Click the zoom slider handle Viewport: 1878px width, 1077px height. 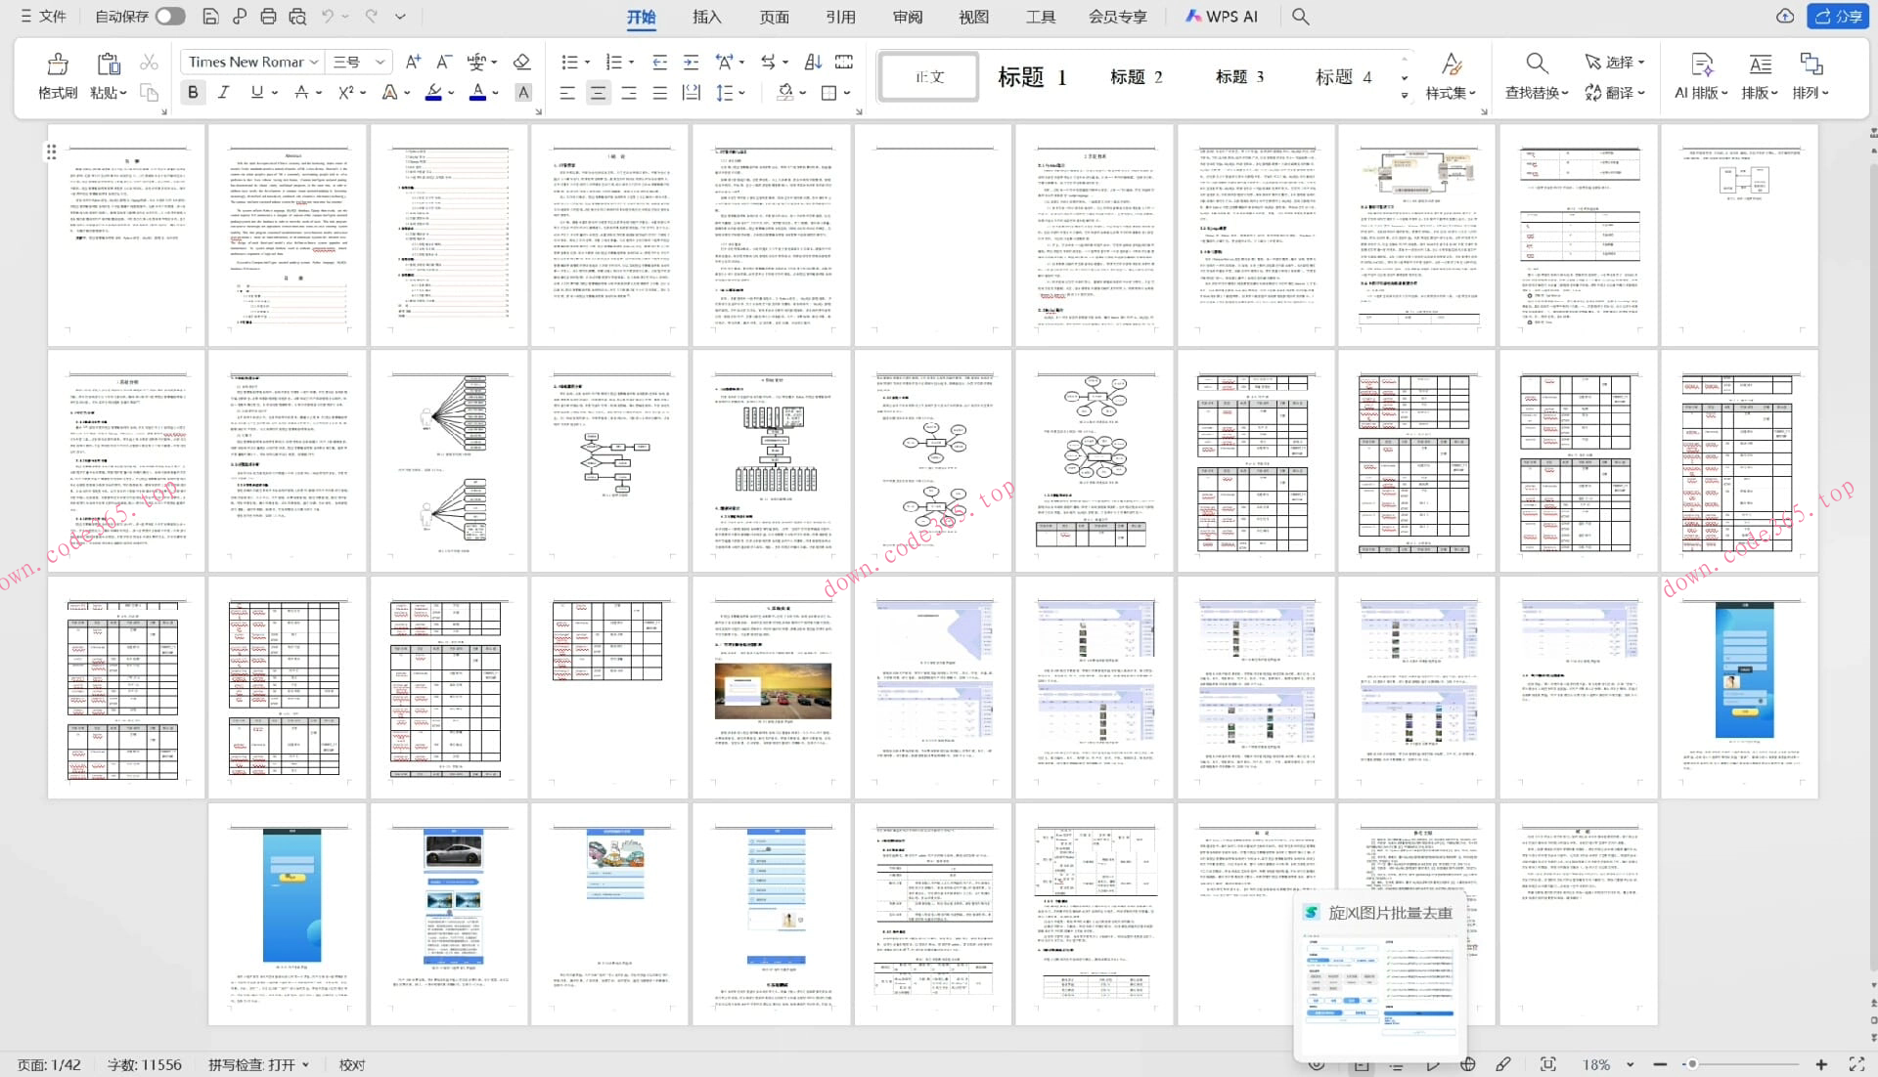(x=1691, y=1064)
